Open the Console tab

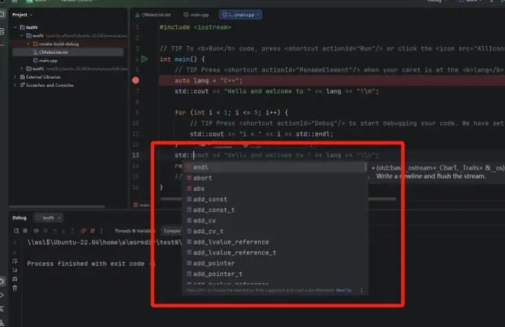click(172, 230)
